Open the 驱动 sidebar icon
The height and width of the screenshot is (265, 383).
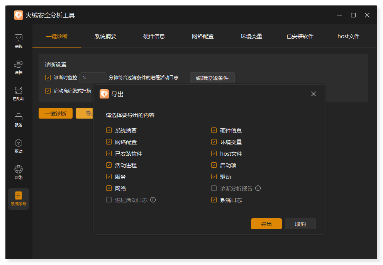(19, 143)
